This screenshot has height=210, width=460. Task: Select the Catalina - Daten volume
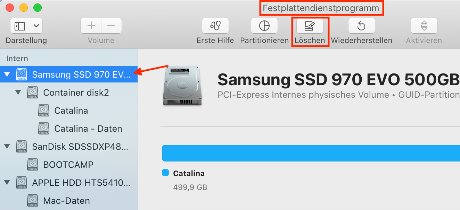(88, 129)
